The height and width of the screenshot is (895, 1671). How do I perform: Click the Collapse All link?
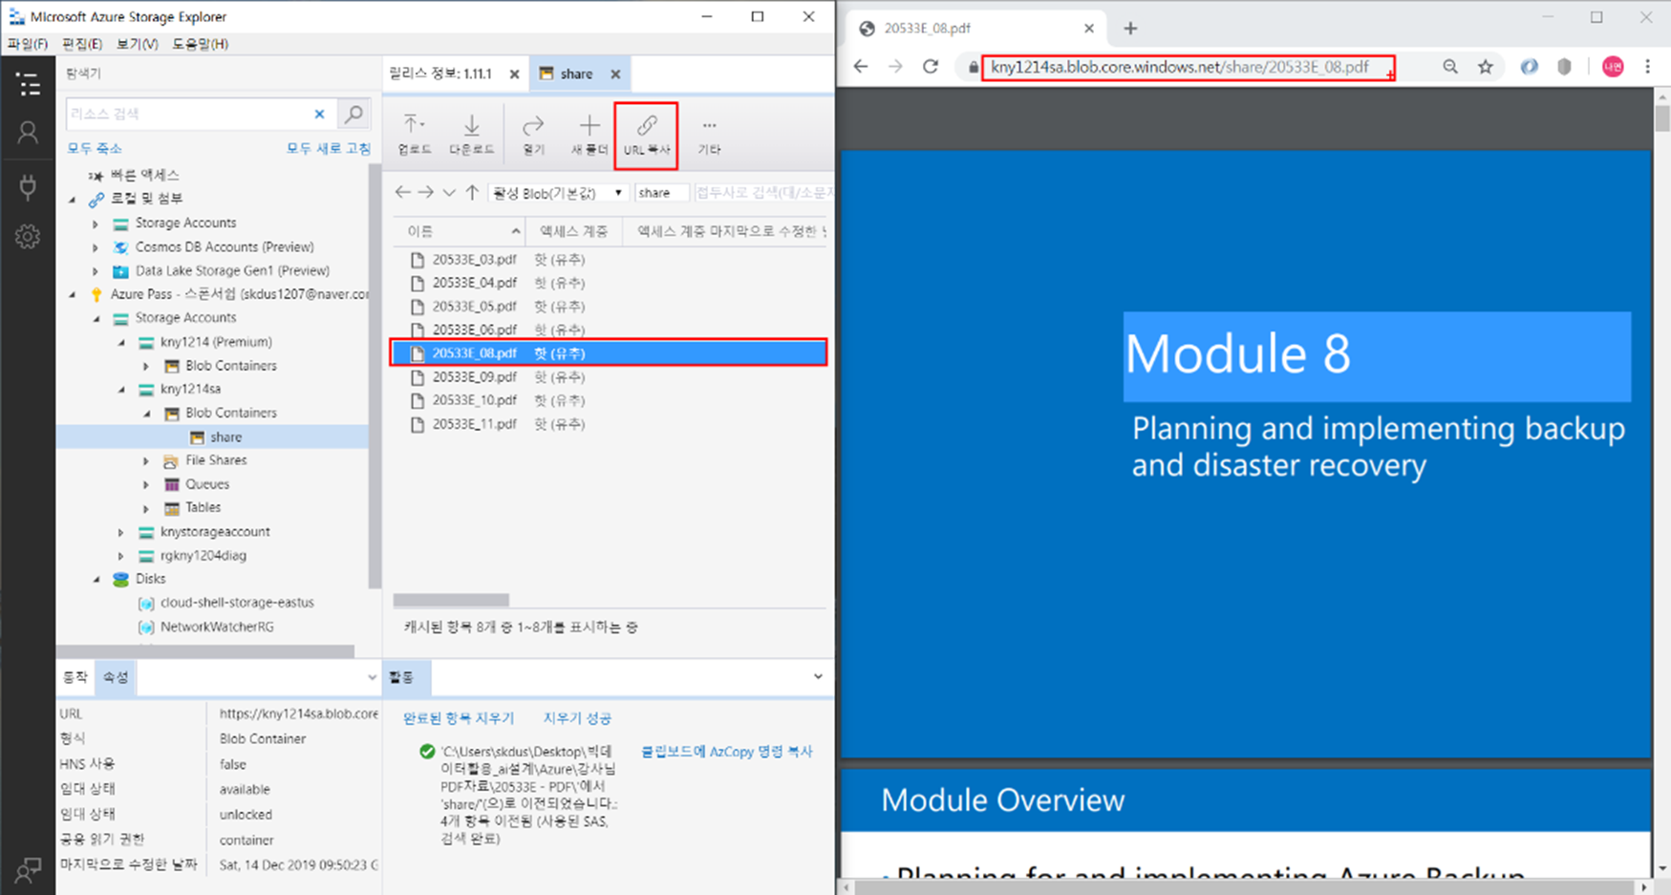coord(95,149)
